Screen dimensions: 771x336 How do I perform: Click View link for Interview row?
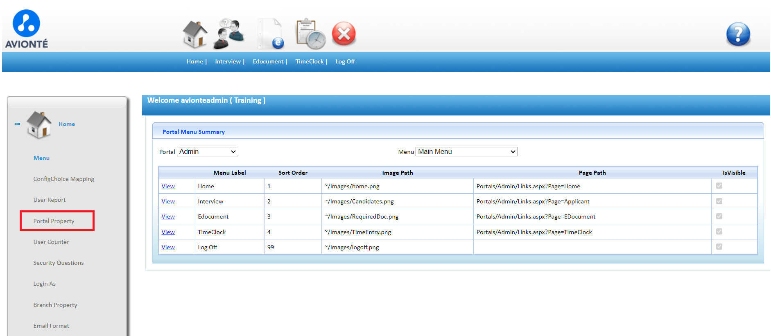point(168,201)
